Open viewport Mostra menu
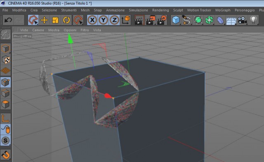The width and height of the screenshot is (264, 162). [x=54, y=30]
